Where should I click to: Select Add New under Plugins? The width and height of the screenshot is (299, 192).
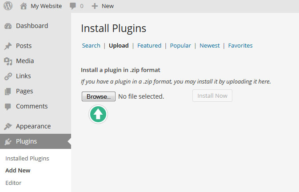18,170
